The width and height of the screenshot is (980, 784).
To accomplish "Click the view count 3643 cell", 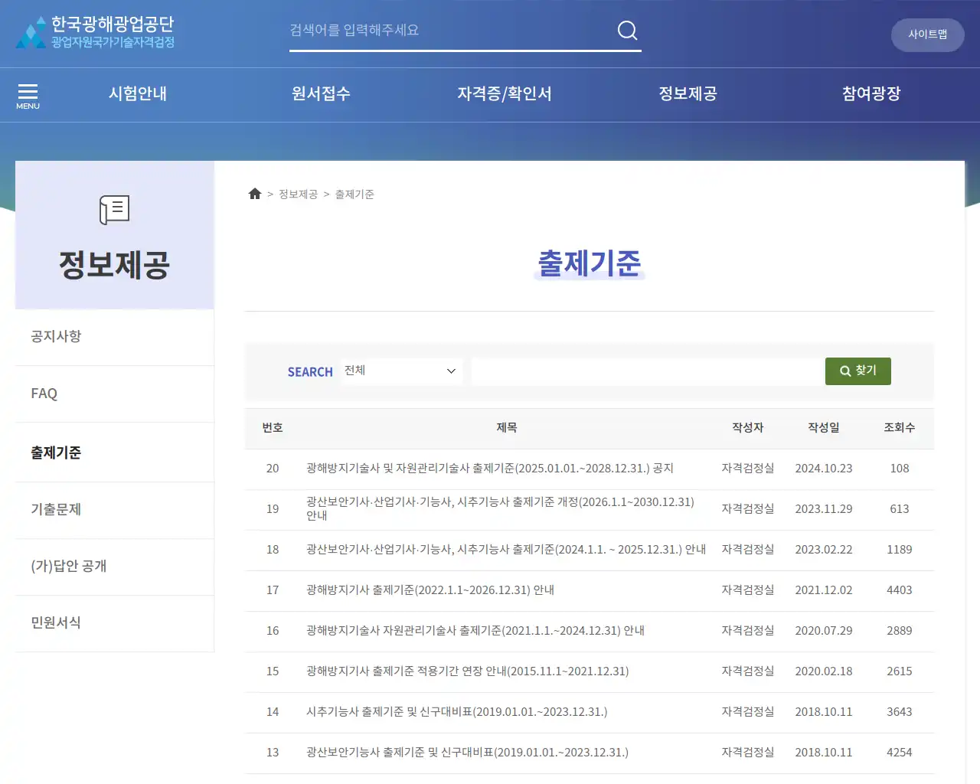I will [900, 712].
